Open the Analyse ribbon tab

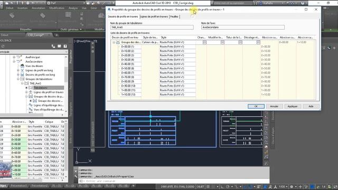coord(73,8)
